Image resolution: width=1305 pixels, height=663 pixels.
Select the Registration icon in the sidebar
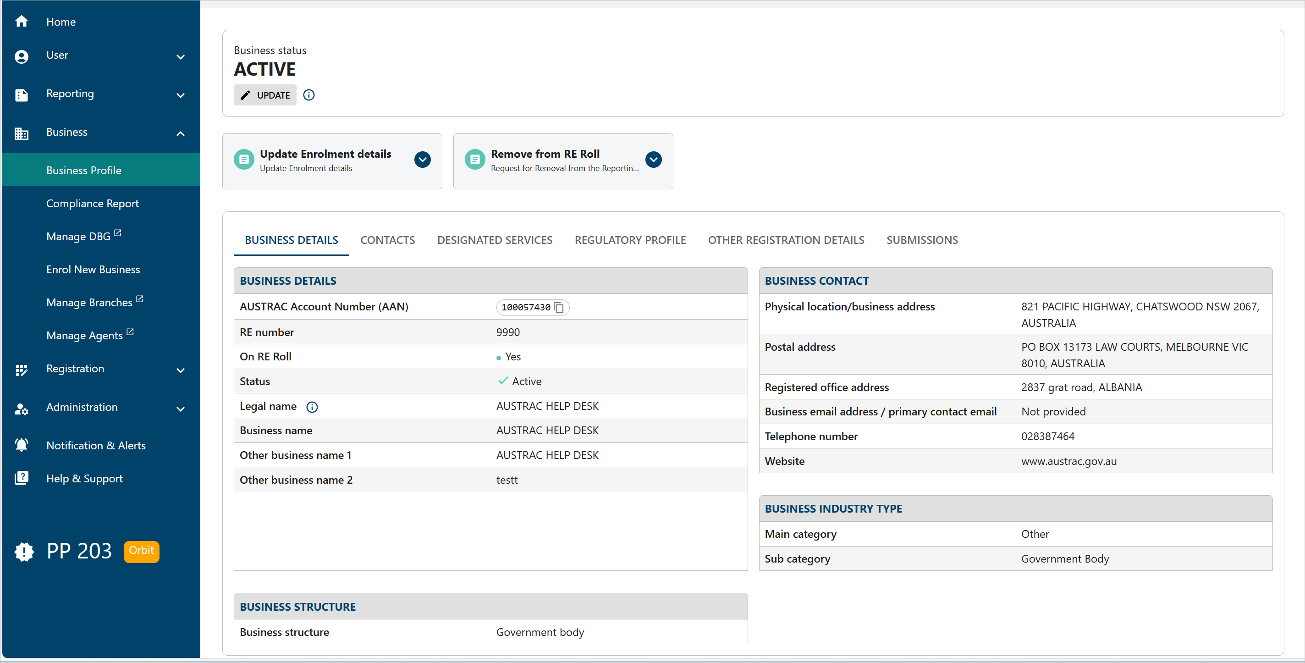pyautogui.click(x=21, y=370)
